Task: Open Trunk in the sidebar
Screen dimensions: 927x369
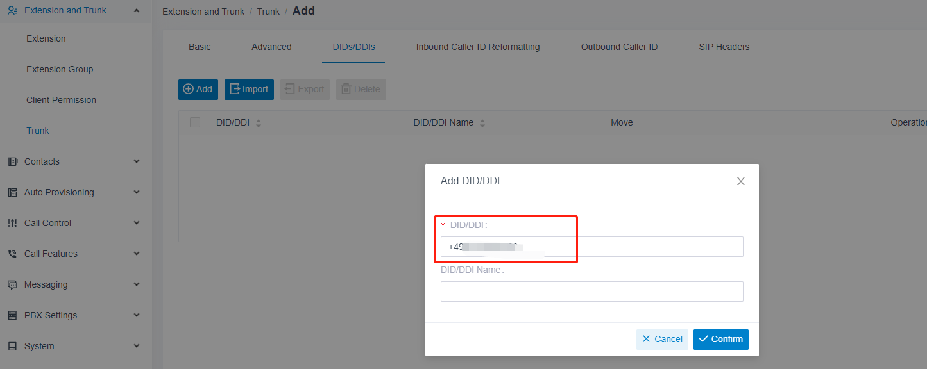Action: [38, 131]
